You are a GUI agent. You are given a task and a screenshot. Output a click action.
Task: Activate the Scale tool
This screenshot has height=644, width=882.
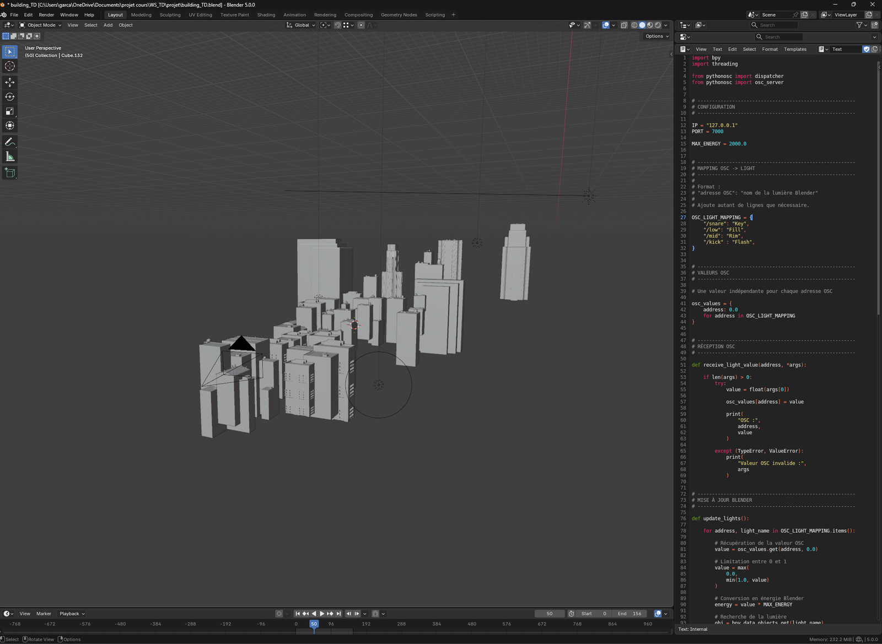click(9, 111)
